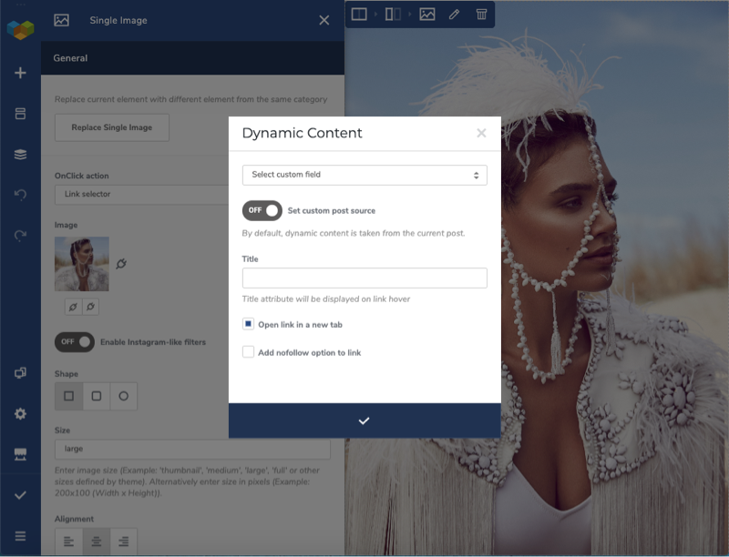Close the Single Image edit panel
Viewport: 729px width, 557px height.
(324, 20)
